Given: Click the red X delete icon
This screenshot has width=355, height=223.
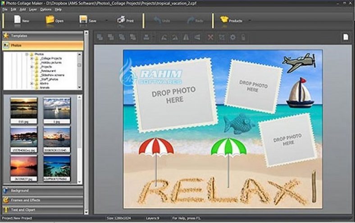Looking at the screenshot, I should (210, 37).
